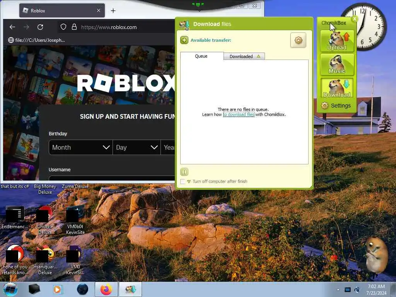Open the Windows Start menu
Image resolution: width=396 pixels, height=297 pixels.
pos(10,289)
